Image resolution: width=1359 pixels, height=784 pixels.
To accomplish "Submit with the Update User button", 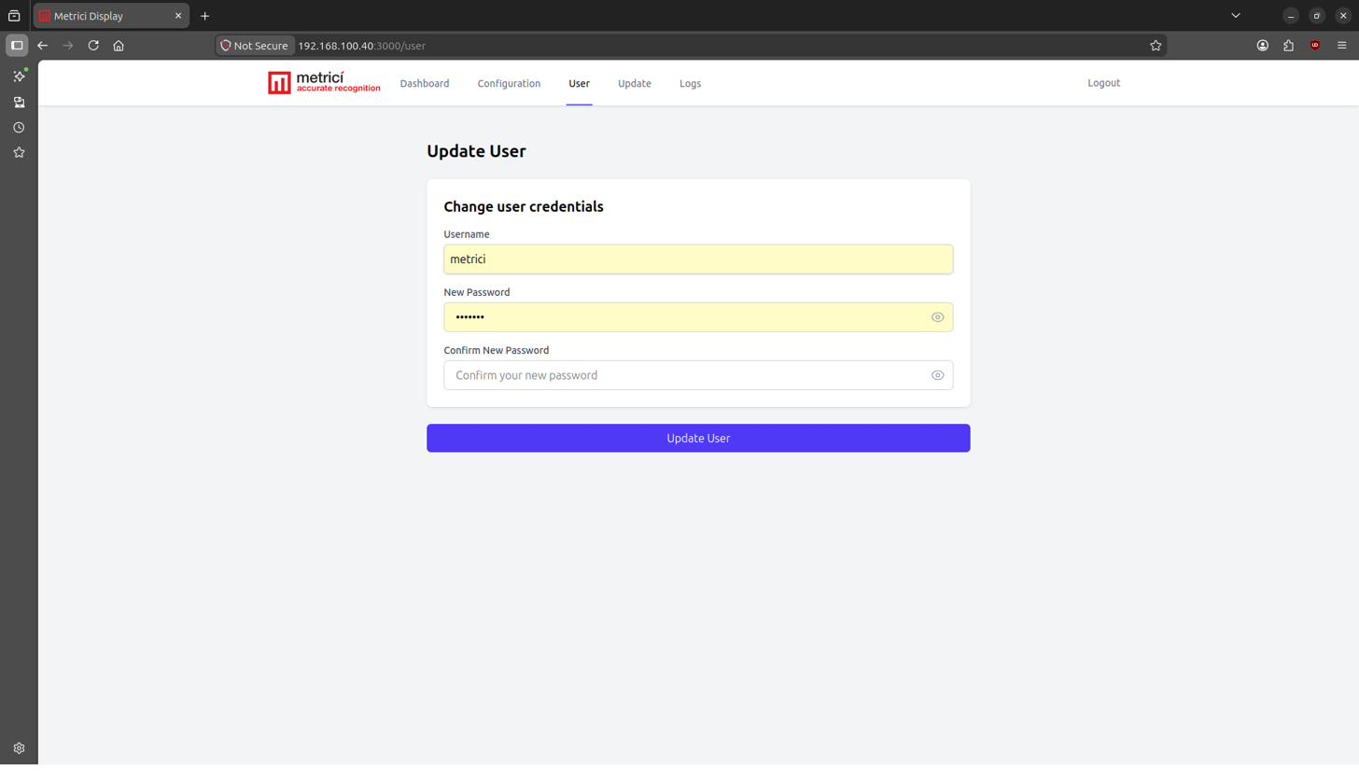I will (698, 439).
